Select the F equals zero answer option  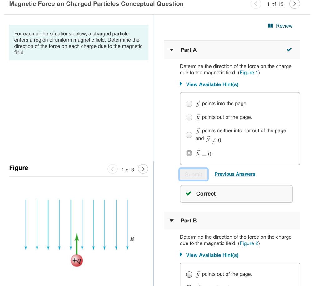(189, 153)
